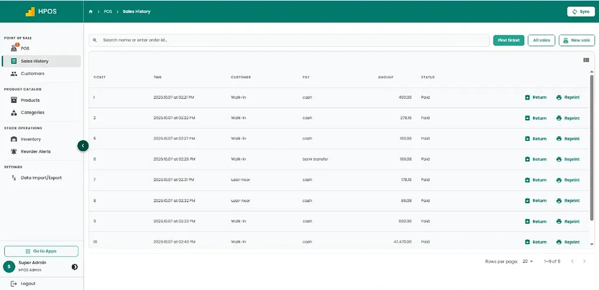Reprint the bank transfer ticket
Viewport: 599px width, 290px height.
coord(568,159)
